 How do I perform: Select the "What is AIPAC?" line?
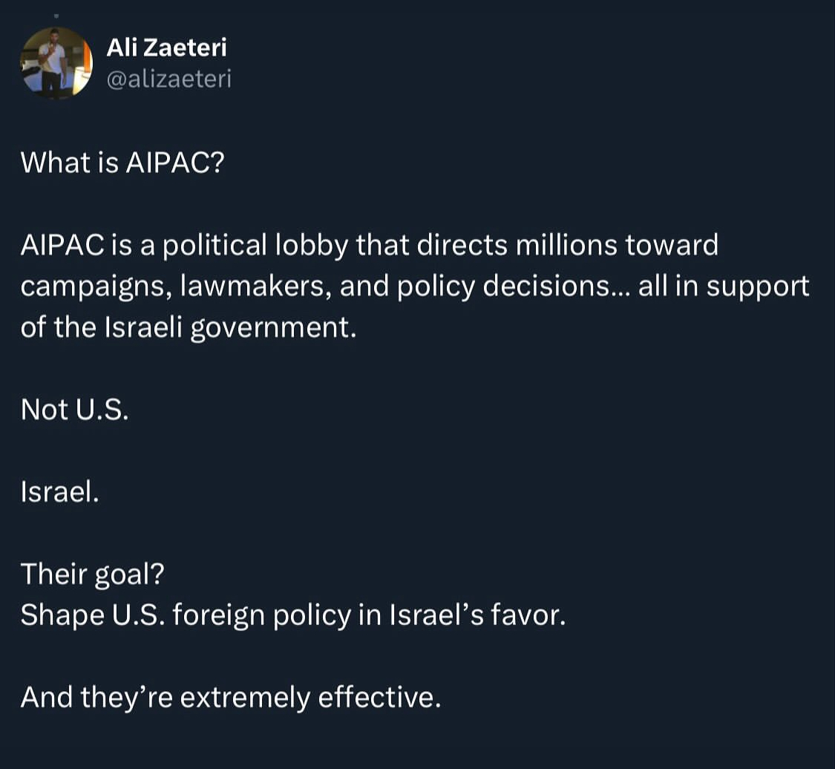coord(122,162)
